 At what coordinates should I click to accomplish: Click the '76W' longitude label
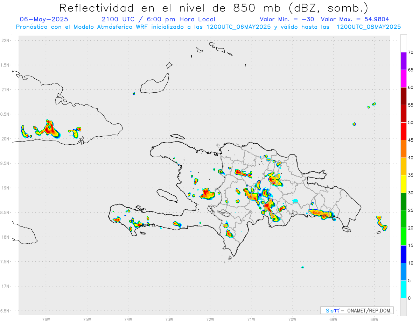[x=46, y=319]
